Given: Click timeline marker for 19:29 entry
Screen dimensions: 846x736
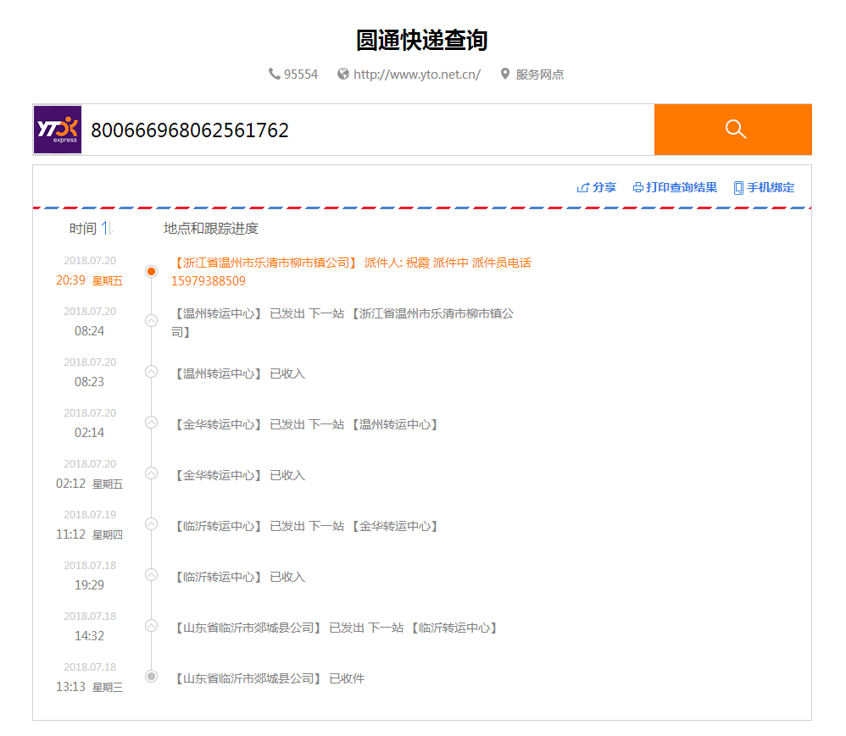Looking at the screenshot, I should click(x=152, y=575).
